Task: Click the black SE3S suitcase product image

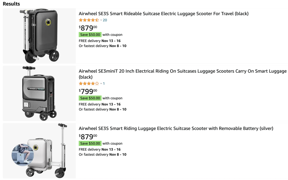Action: [39, 36]
